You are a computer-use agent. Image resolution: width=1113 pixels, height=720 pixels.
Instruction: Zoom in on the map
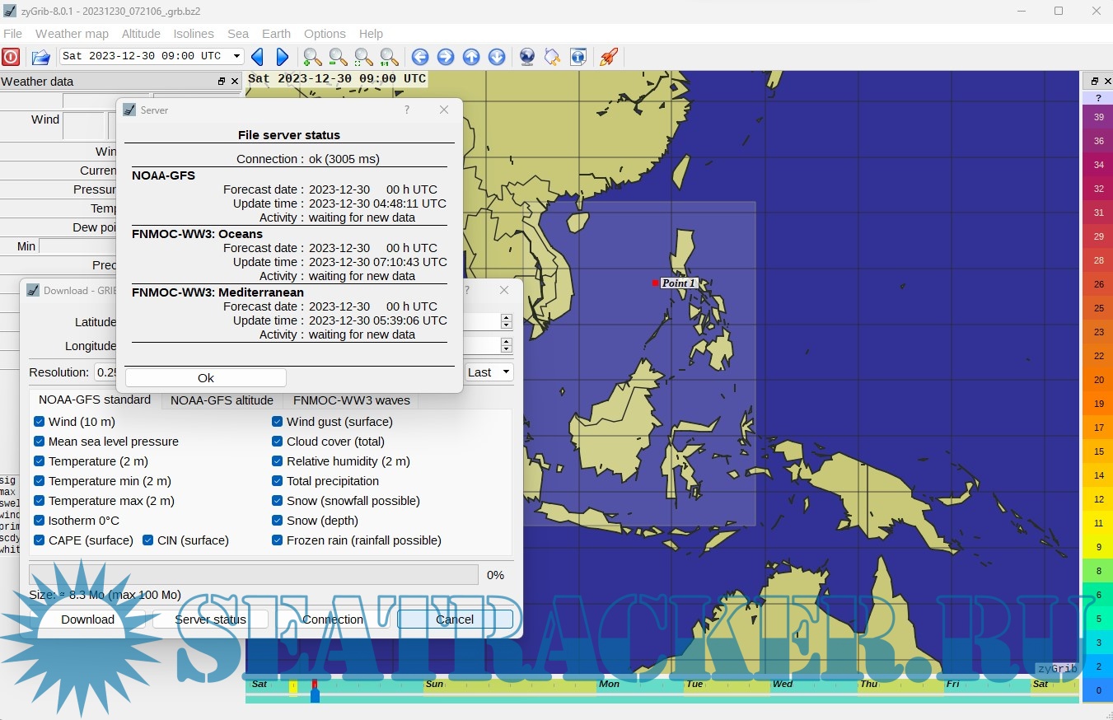[312, 57]
